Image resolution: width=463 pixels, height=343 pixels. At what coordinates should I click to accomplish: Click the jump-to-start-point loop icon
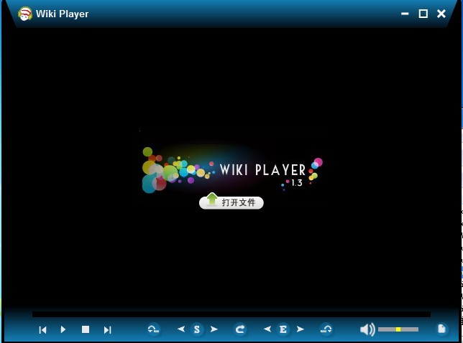click(x=153, y=329)
